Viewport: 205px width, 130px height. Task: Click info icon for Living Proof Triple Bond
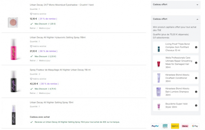point(196,47)
